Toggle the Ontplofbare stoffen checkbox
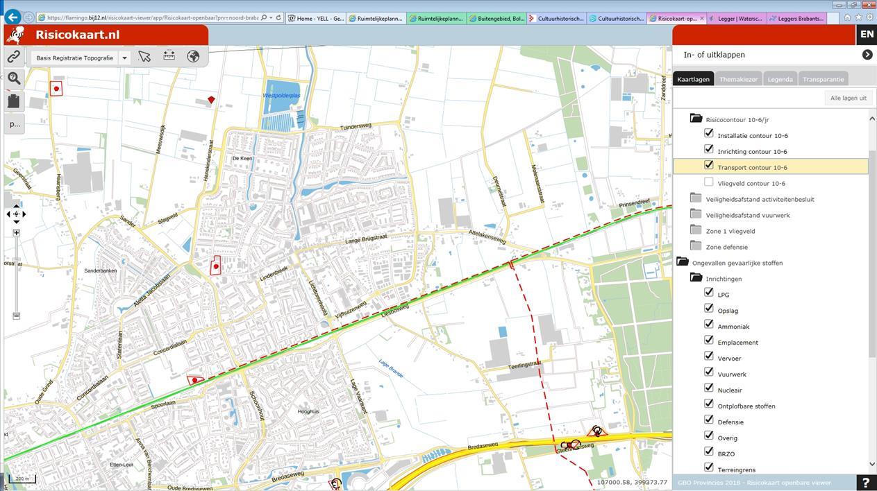The image size is (877, 491). pyautogui.click(x=708, y=404)
